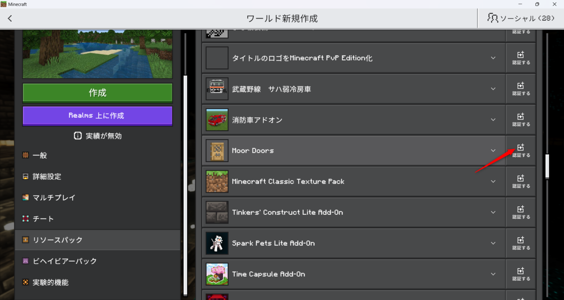
Task: Activate the 消防車アドオン pack
Action: click(x=521, y=120)
